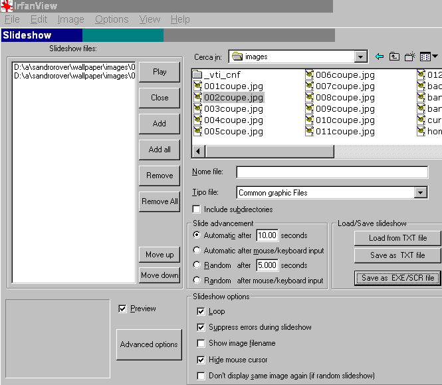
Task: Click the Close button
Action: [160, 98]
